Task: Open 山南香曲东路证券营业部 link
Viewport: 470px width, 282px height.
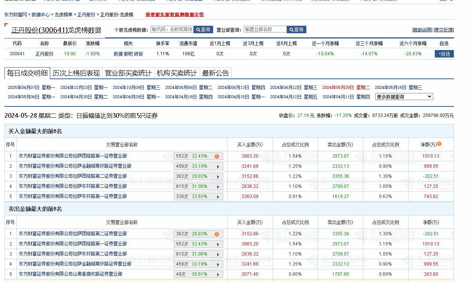Action: [x=70, y=274]
